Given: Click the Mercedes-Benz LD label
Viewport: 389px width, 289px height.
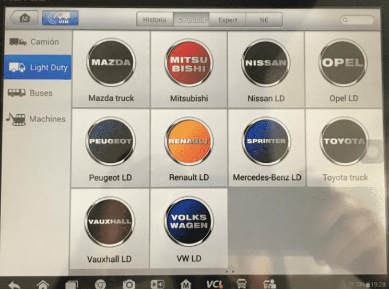Looking at the screenshot, I should pos(267,177).
